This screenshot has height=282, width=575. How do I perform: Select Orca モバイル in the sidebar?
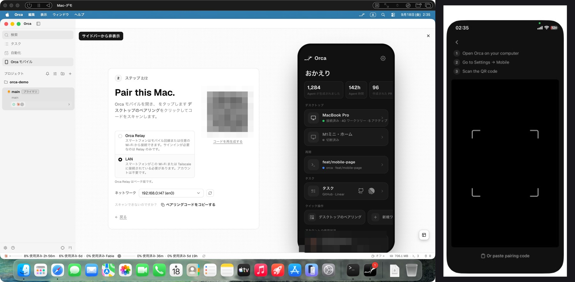pyautogui.click(x=38, y=62)
